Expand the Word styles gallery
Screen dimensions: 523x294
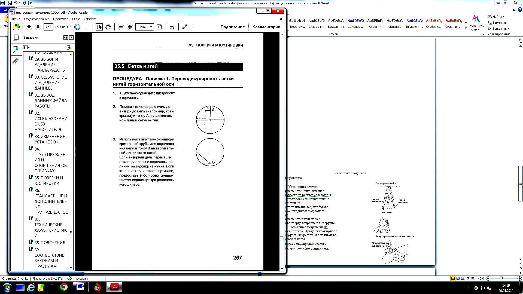[x=466, y=28]
